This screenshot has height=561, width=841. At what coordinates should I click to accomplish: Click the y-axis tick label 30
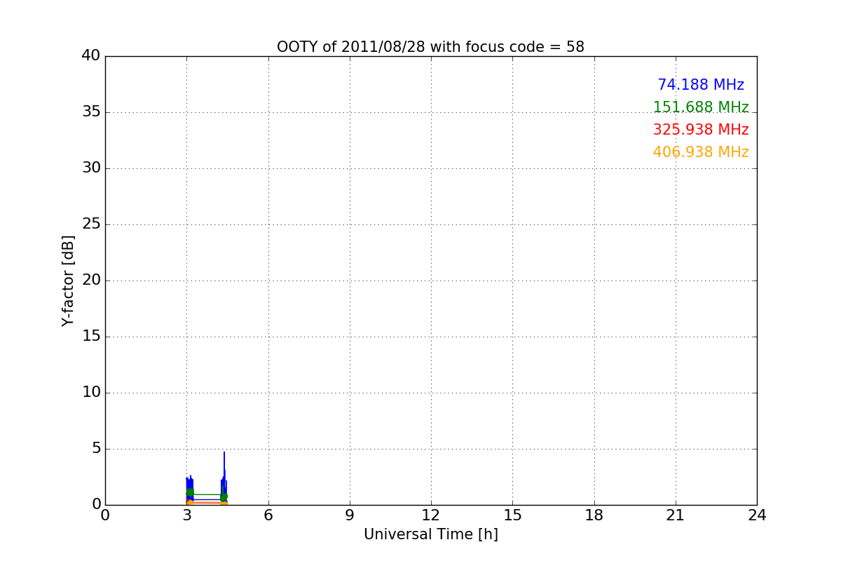point(91,168)
